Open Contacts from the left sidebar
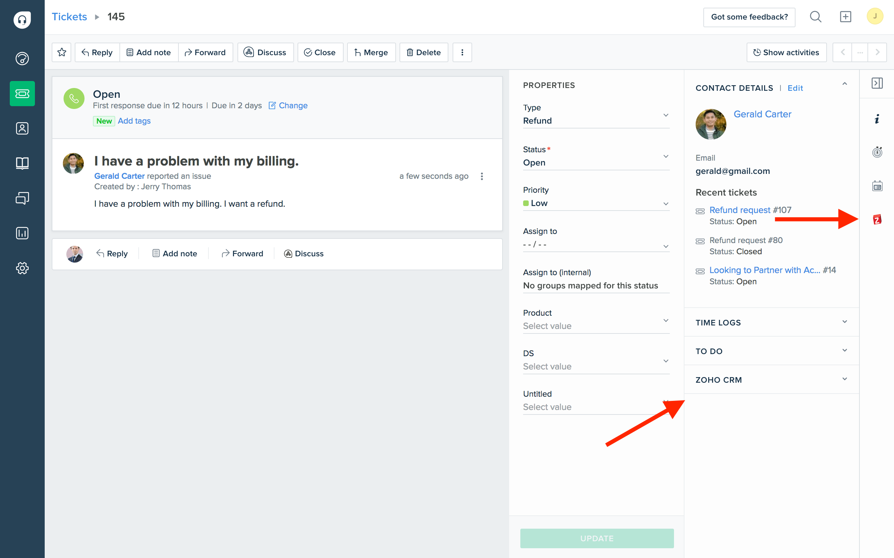Screen dimensions: 894x558 pyautogui.click(x=22, y=129)
